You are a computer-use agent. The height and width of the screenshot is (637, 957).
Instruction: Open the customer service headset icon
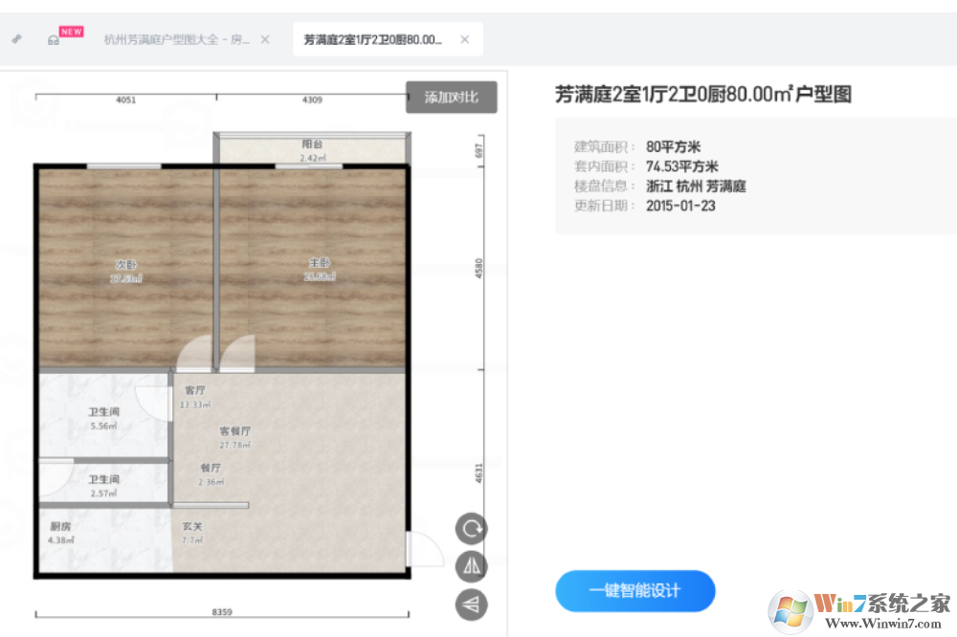(x=52, y=39)
